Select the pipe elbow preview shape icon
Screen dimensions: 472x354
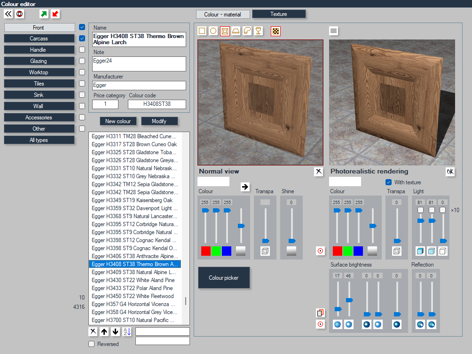pyautogui.click(x=247, y=31)
